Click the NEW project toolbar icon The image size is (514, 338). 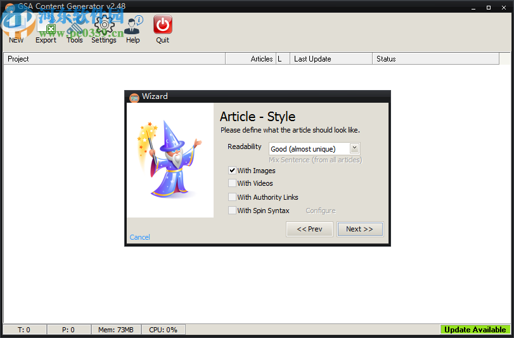[16, 28]
